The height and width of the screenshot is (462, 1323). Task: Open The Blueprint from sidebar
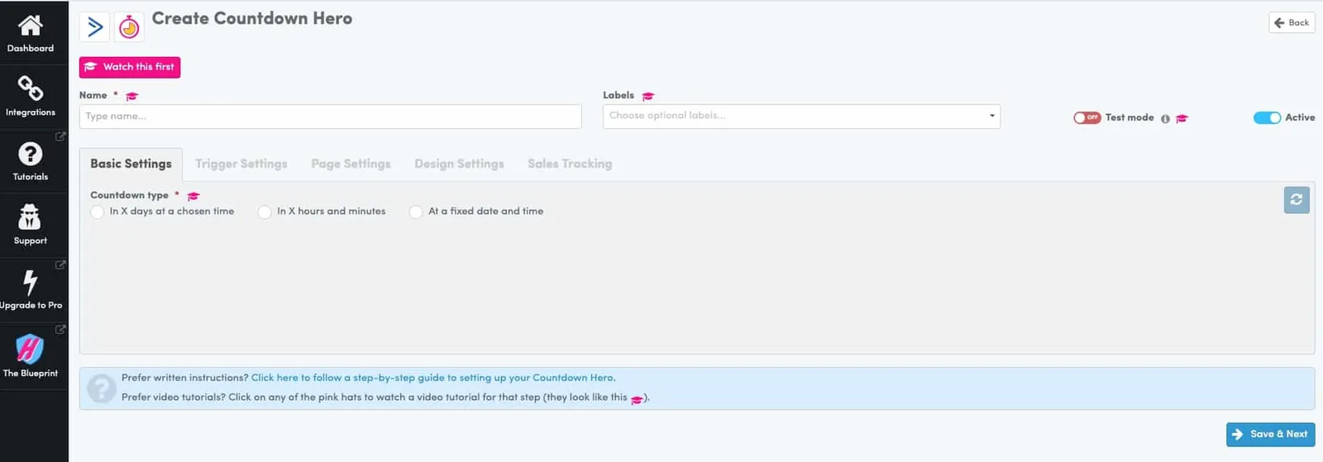click(31, 356)
